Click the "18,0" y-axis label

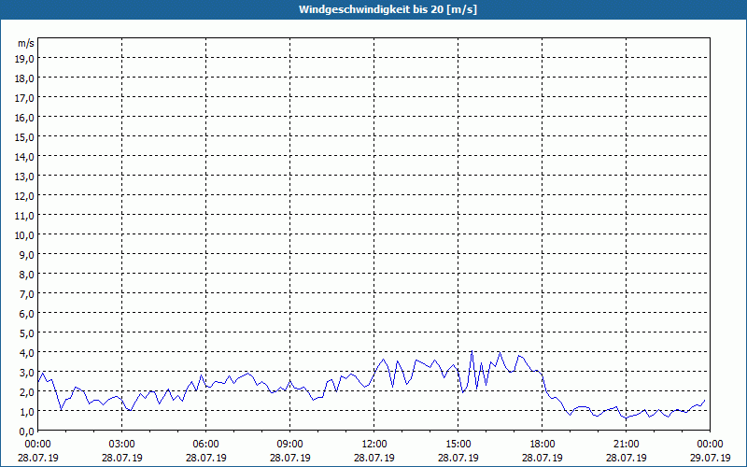[x=25, y=78]
